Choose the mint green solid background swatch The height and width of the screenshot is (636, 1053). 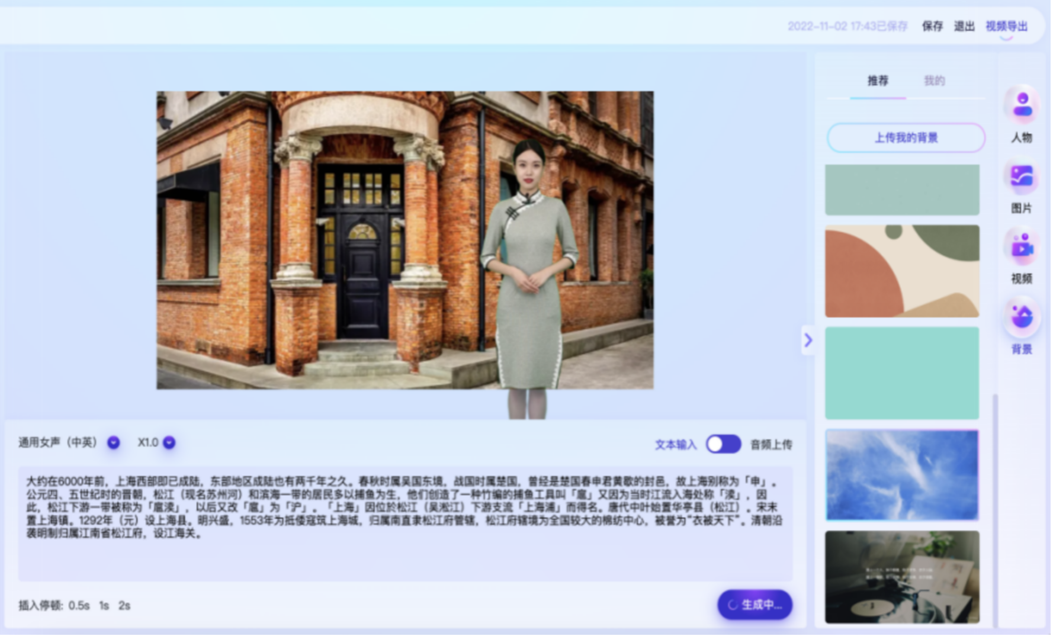(901, 372)
